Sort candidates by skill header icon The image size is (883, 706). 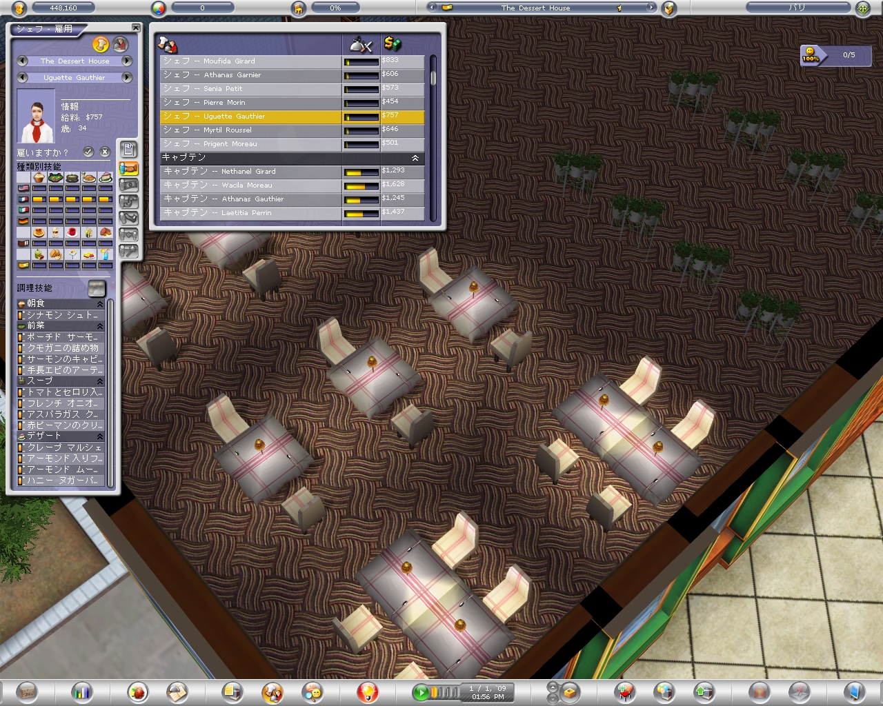[361, 44]
